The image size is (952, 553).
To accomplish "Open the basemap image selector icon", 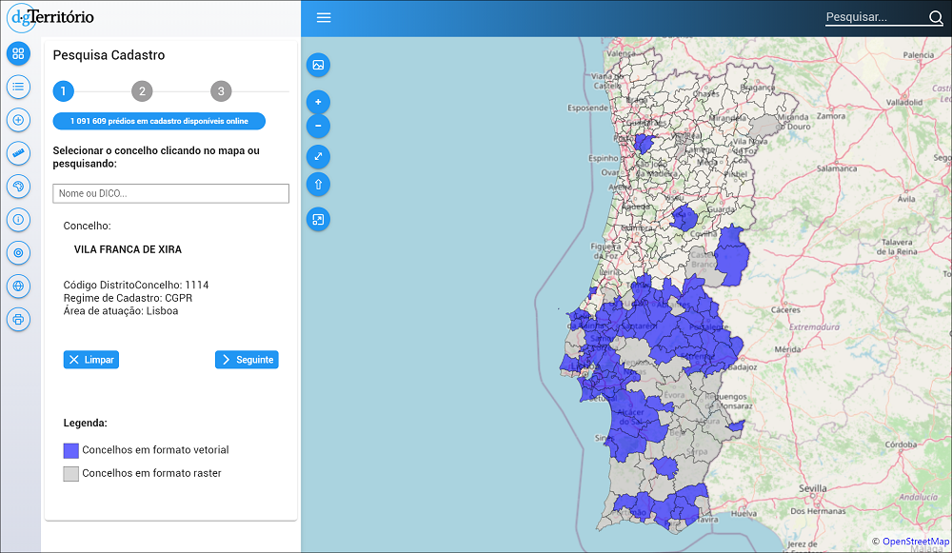I will tap(318, 65).
